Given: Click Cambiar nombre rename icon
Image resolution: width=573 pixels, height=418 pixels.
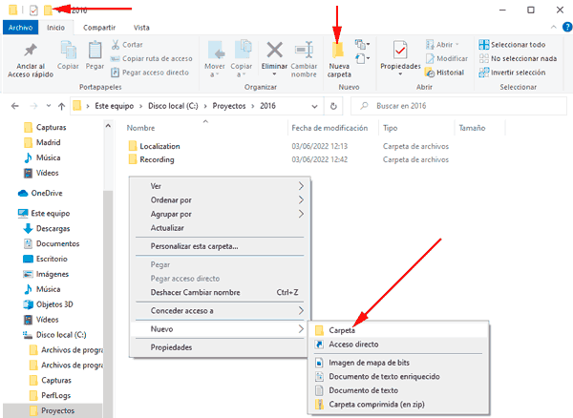Looking at the screenshot, I should pyautogui.click(x=304, y=59).
